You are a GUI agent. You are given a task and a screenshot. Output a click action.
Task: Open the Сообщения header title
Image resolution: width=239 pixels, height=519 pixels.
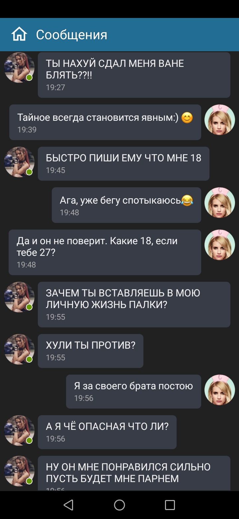pos(71,35)
